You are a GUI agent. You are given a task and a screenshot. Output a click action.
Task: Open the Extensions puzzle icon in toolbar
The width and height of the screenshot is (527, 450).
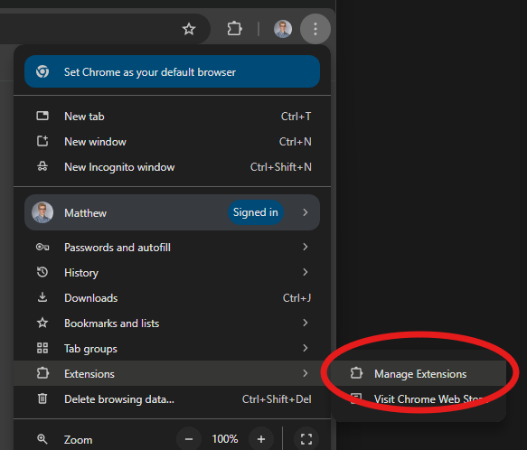(234, 29)
